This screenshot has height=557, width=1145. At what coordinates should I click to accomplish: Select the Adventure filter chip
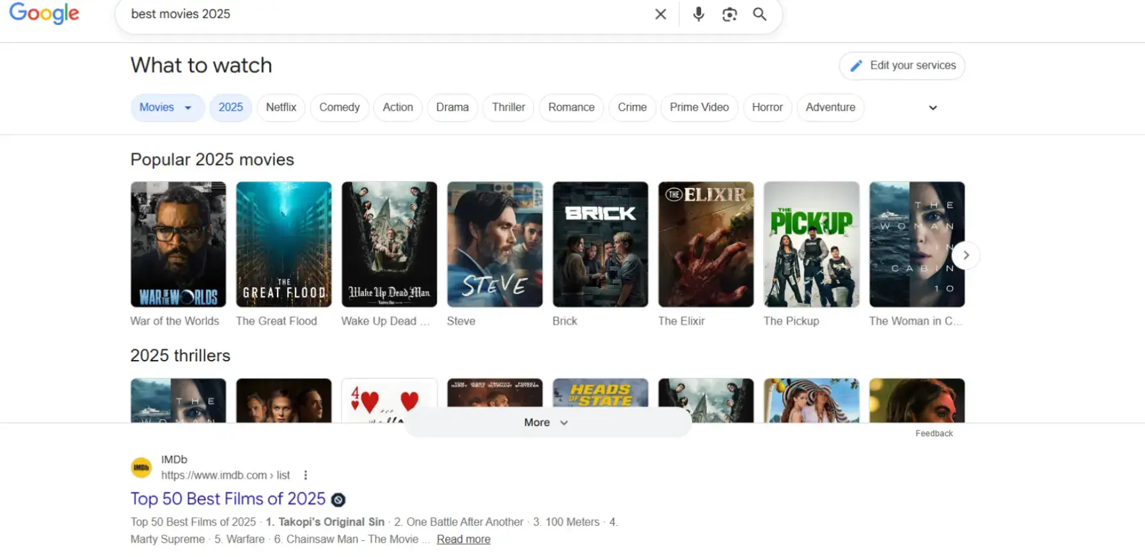(x=830, y=107)
